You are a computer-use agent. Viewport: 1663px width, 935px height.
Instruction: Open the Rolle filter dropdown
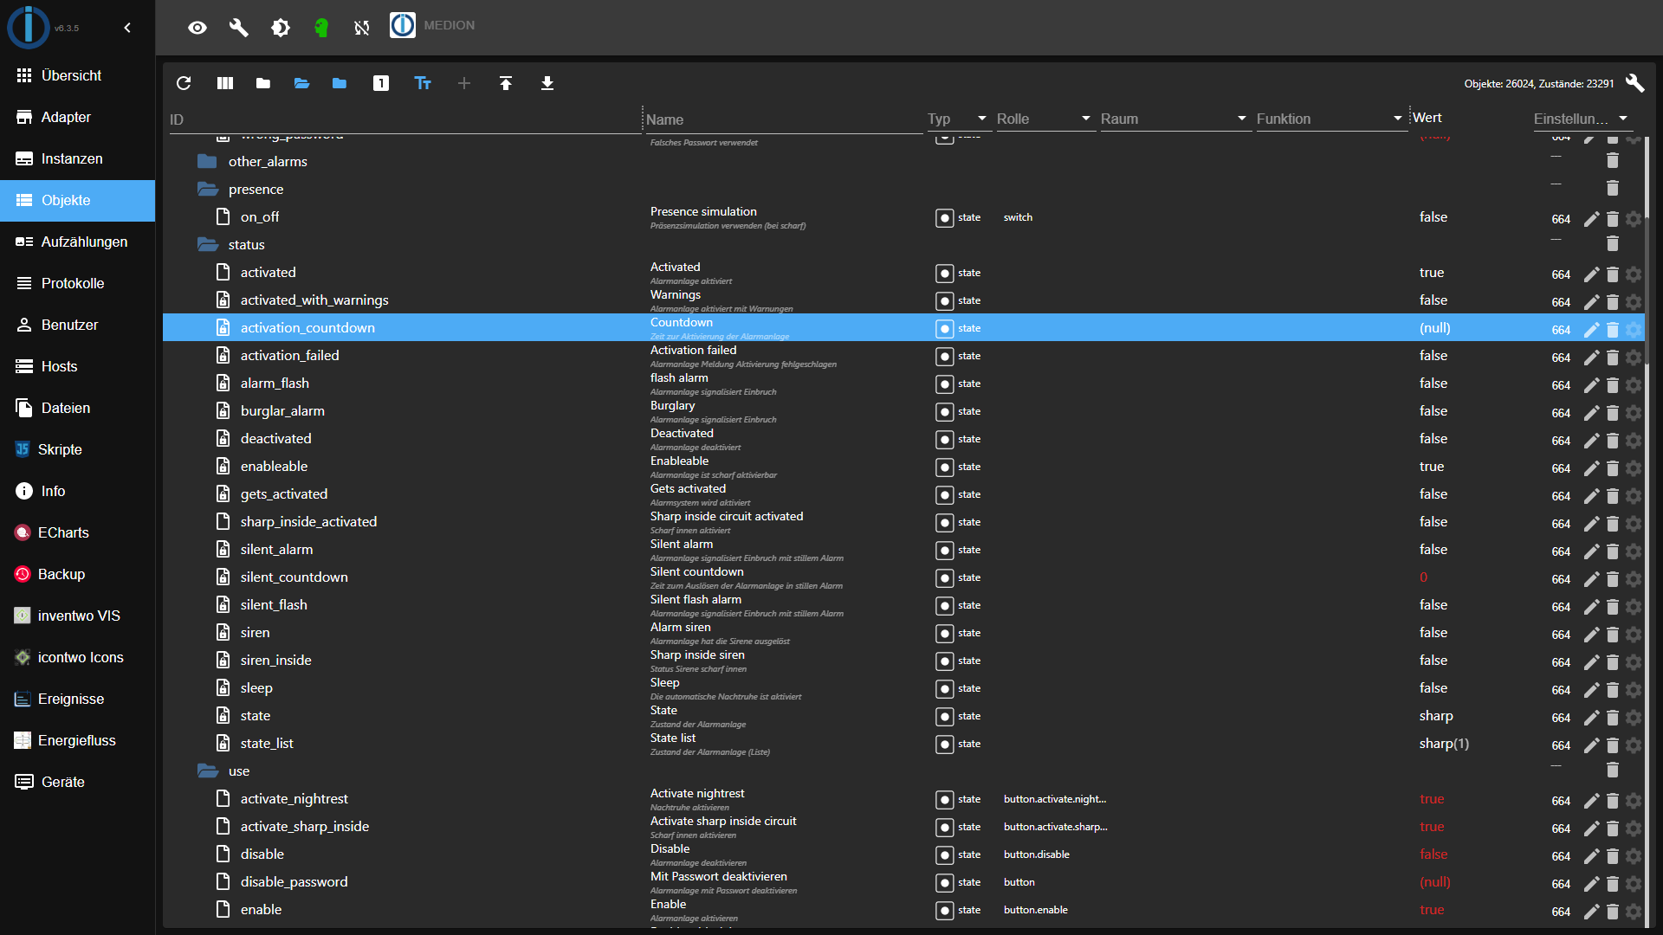(x=1045, y=119)
